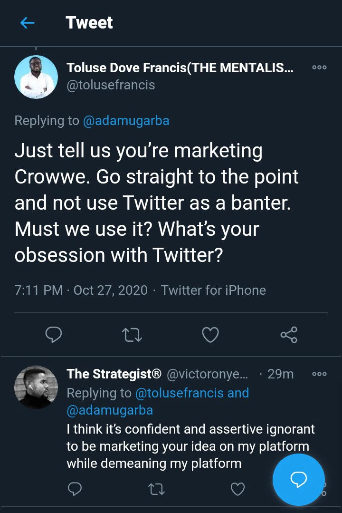Like the main tweet by @tolusefrancis
Image resolution: width=342 pixels, height=513 pixels.
[x=210, y=335]
